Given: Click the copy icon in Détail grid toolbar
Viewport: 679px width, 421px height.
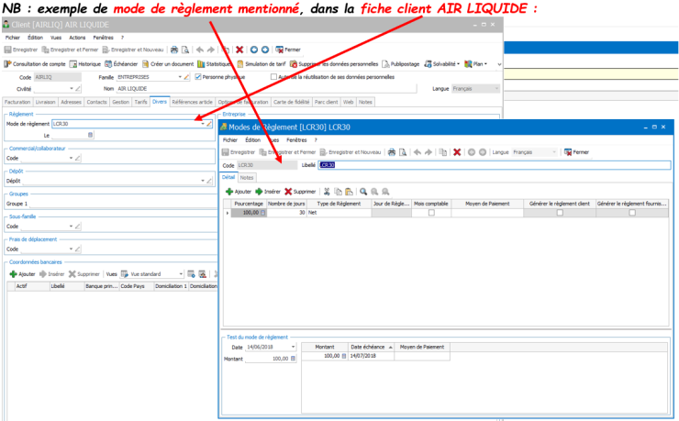Looking at the screenshot, I should click(x=339, y=192).
